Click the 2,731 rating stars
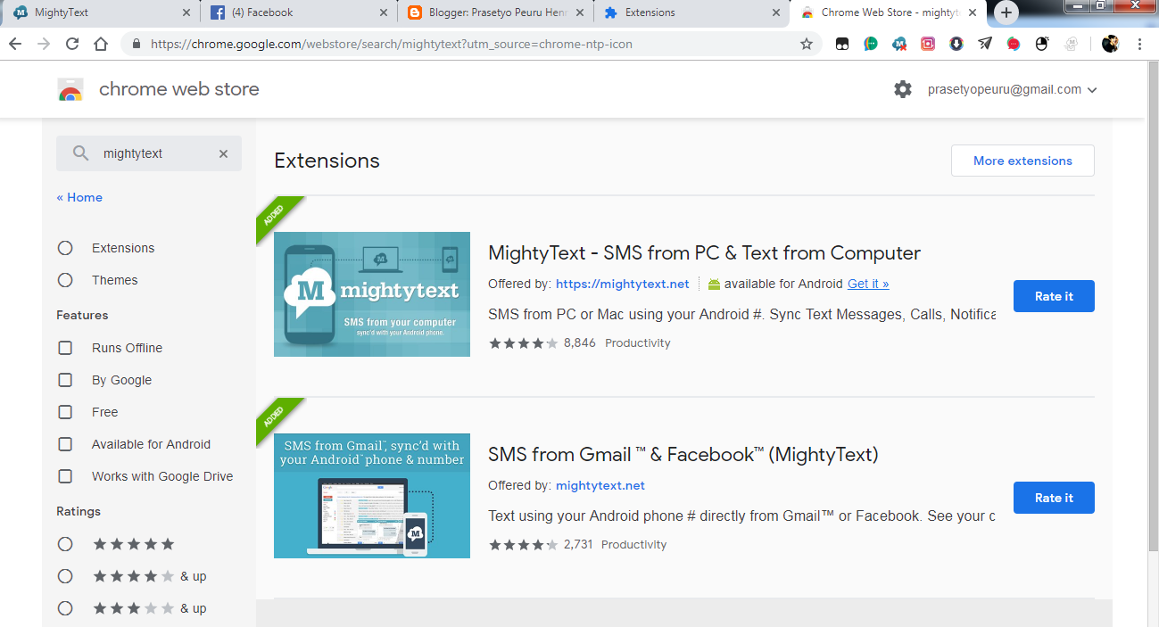This screenshot has height=627, width=1159. [x=524, y=544]
